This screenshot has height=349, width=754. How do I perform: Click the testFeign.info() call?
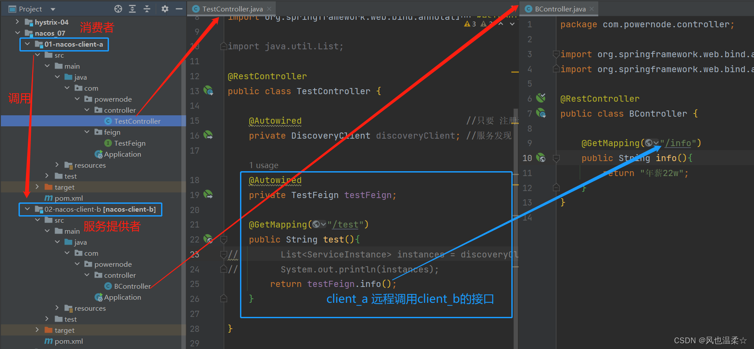point(349,284)
